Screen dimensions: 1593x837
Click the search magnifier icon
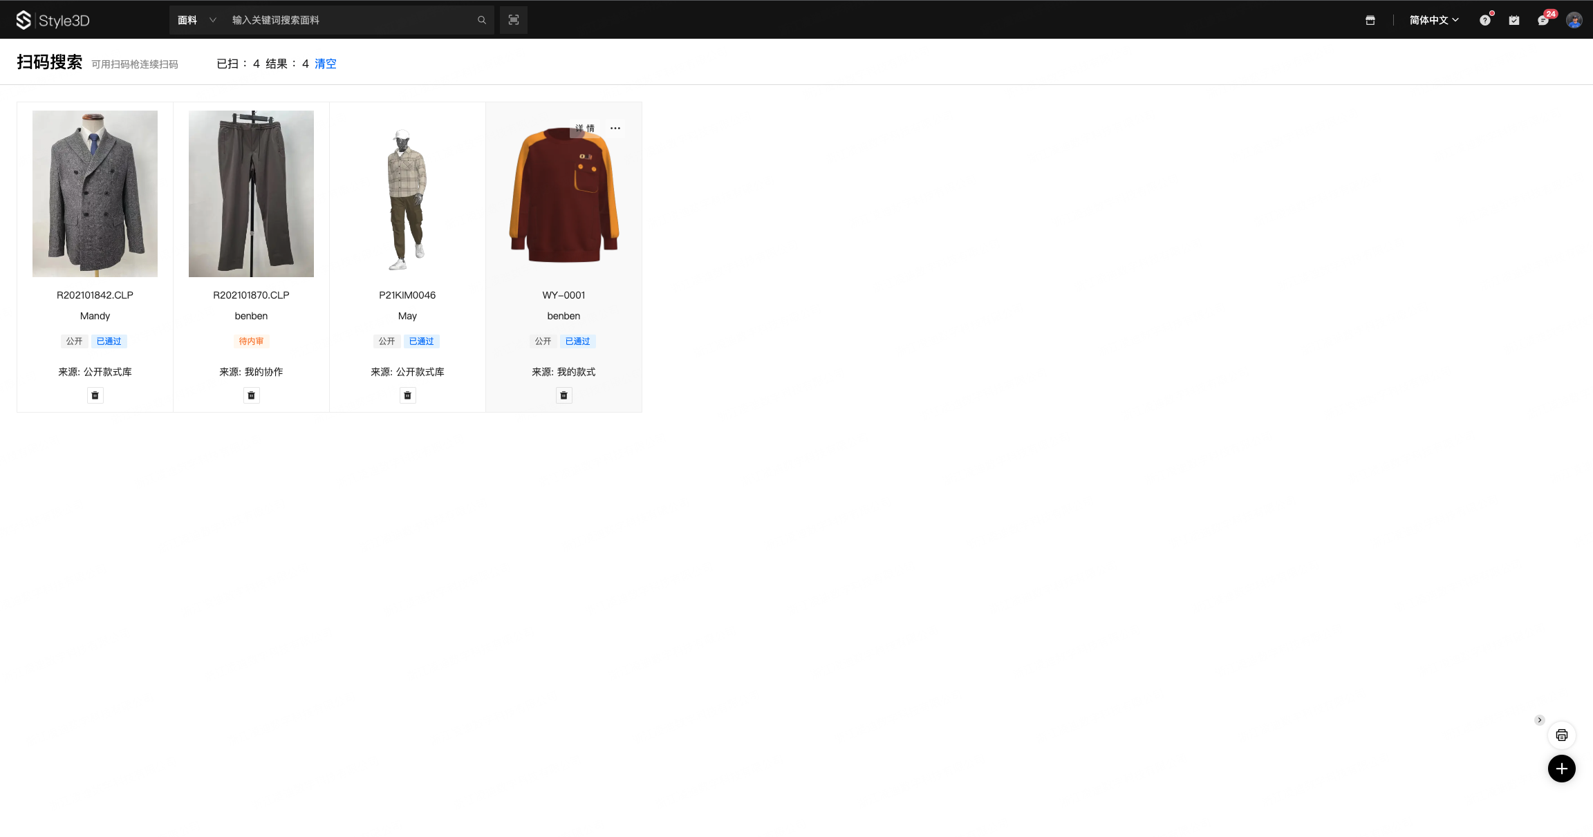(481, 20)
